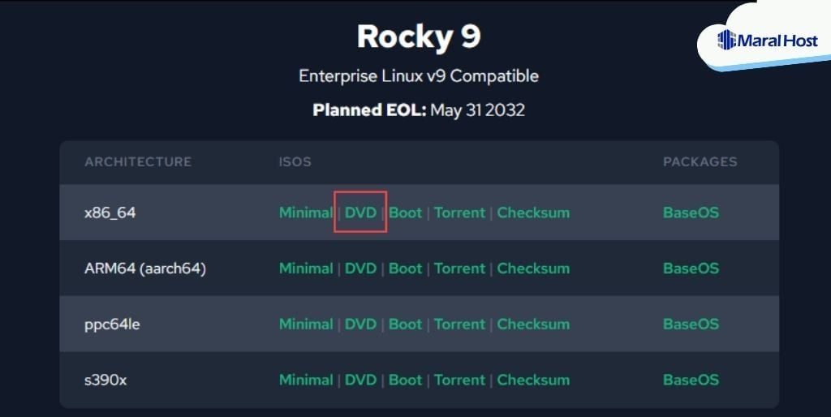831x417 pixels.
Task: Select the x86_64 Boot ISO link
Action: pos(406,213)
